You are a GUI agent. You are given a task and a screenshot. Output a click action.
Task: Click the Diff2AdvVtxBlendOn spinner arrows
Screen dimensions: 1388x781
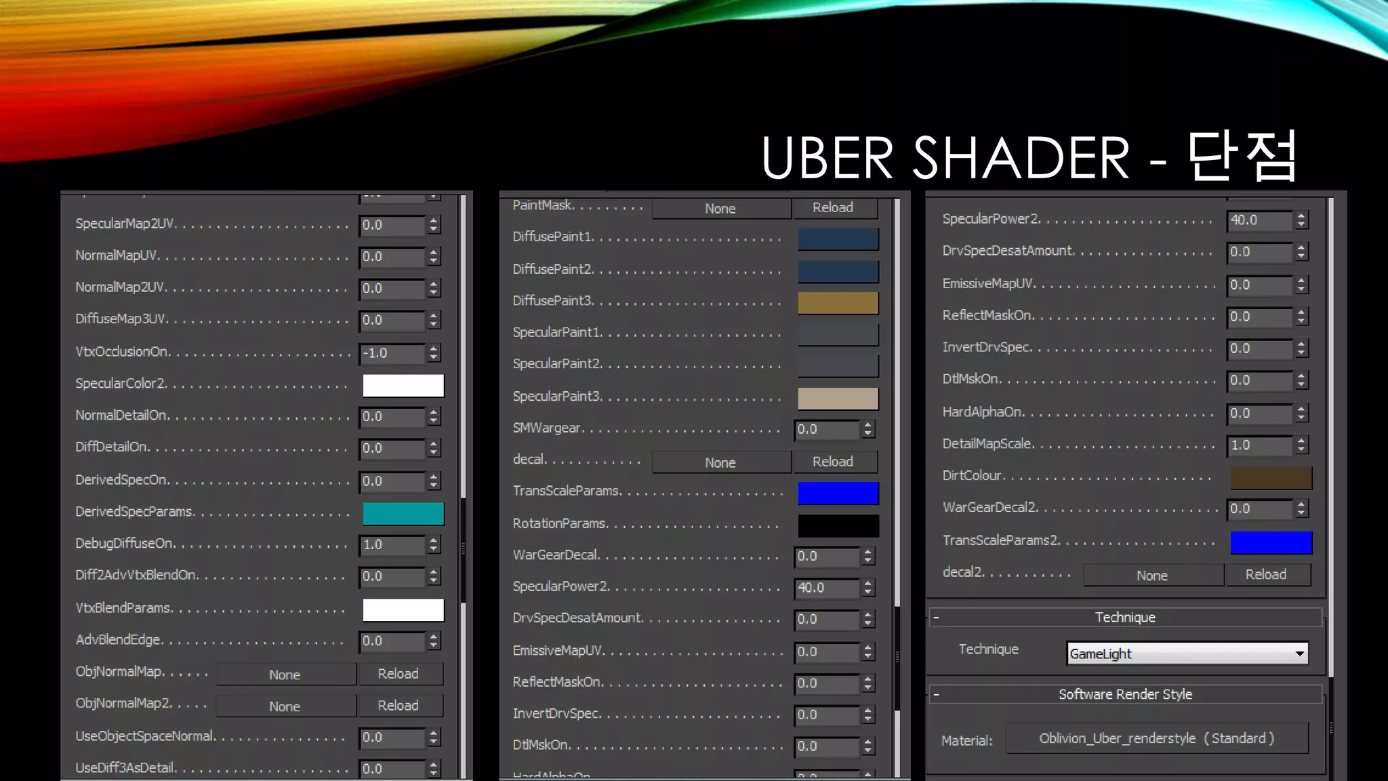tap(434, 577)
